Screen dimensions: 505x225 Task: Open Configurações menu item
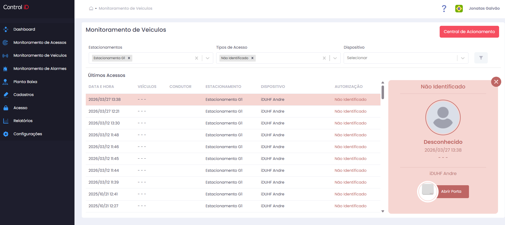[x=28, y=134]
